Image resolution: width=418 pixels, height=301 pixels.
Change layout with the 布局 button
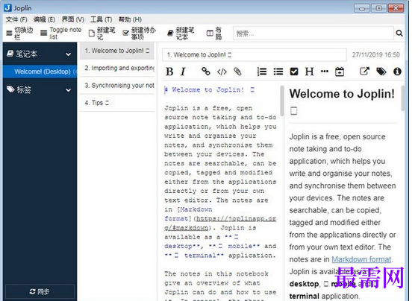tap(215, 34)
